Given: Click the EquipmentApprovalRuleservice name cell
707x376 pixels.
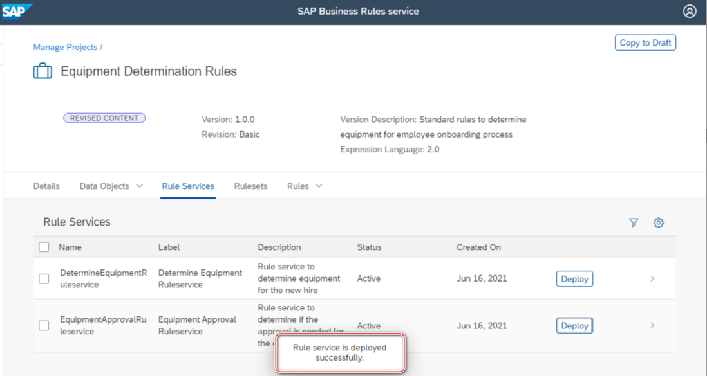Looking at the screenshot, I should click(x=103, y=326).
